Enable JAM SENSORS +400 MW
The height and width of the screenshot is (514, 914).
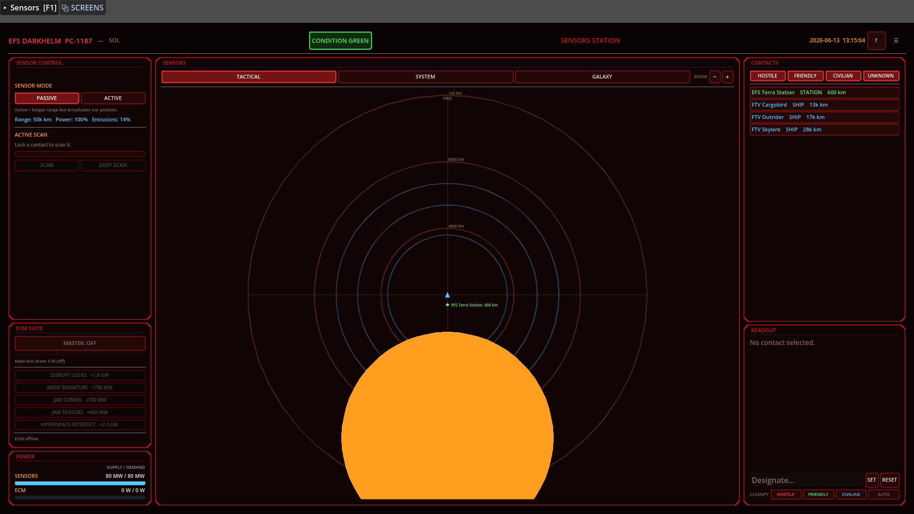(x=80, y=412)
